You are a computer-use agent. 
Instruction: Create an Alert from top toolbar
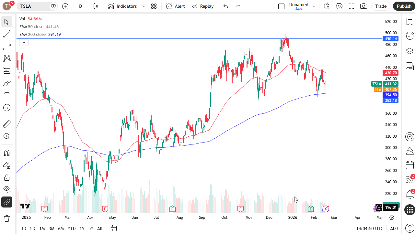(x=176, y=6)
